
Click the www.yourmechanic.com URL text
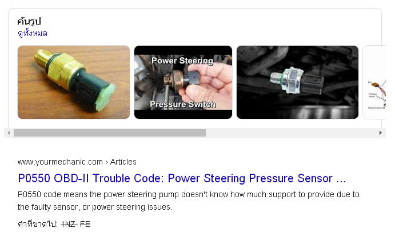60,162
